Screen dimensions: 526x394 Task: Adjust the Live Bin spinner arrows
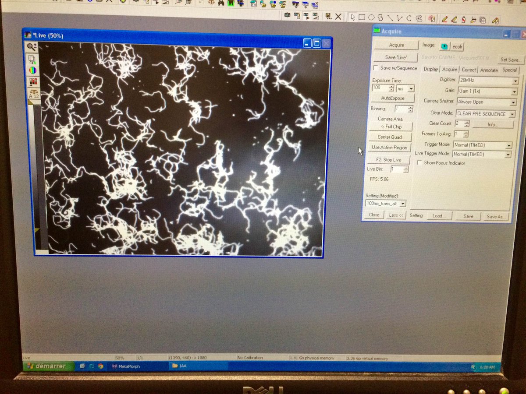point(406,169)
